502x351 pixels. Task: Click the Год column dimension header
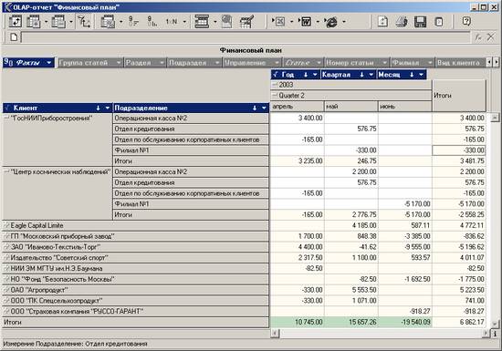tap(295, 75)
